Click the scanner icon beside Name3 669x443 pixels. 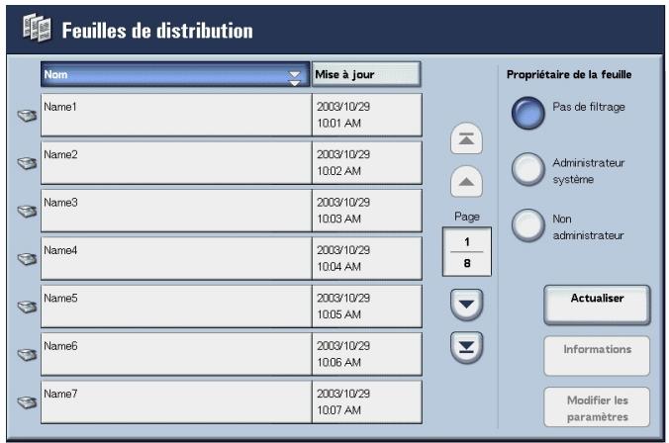tap(27, 211)
